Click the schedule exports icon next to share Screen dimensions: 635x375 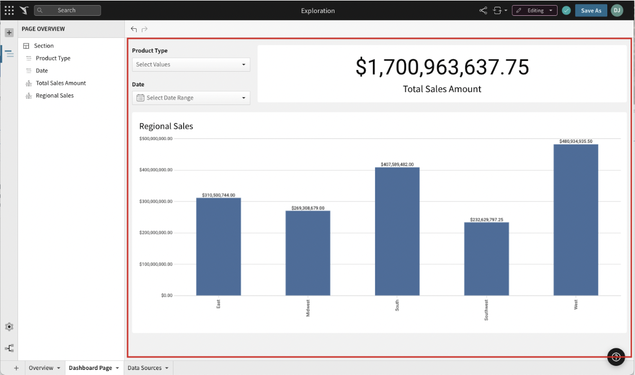(x=497, y=10)
